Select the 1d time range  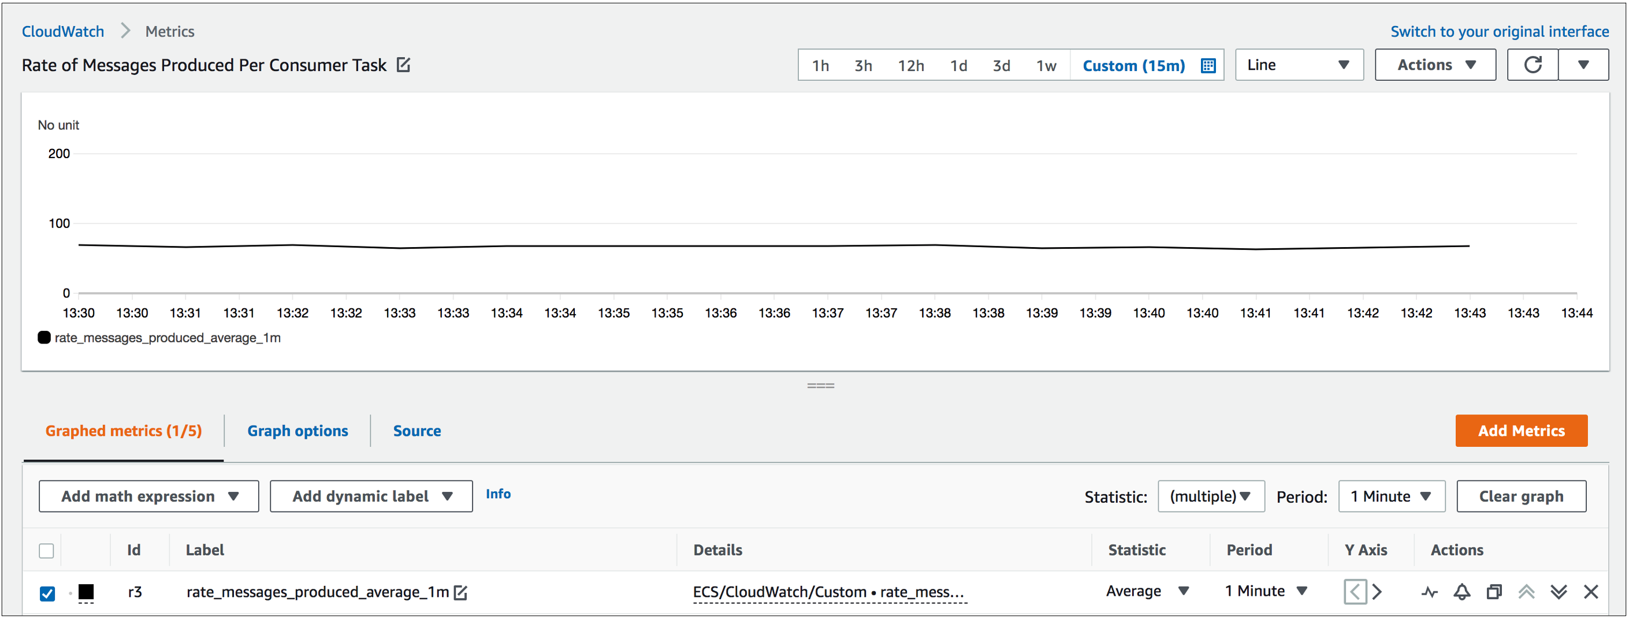(x=959, y=66)
